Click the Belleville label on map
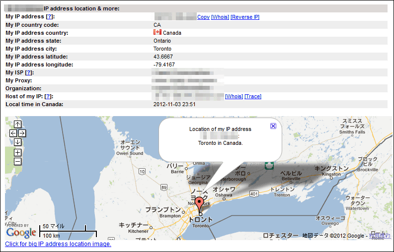The image size is (394, 252). pos(291,176)
